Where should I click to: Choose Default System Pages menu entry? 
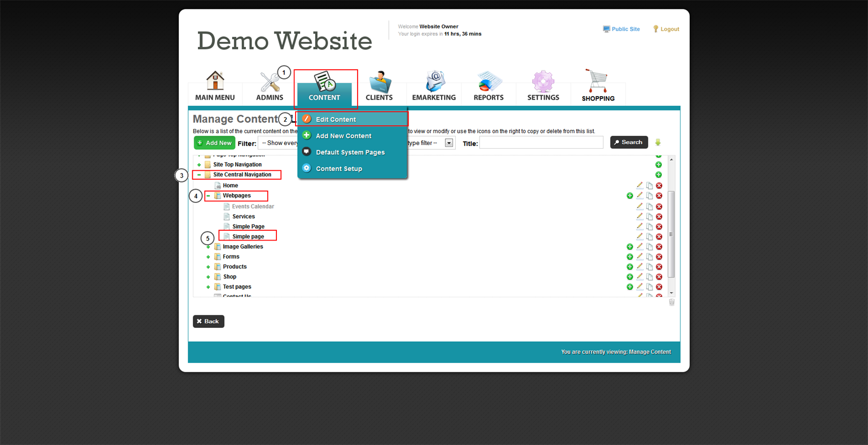[x=350, y=152]
